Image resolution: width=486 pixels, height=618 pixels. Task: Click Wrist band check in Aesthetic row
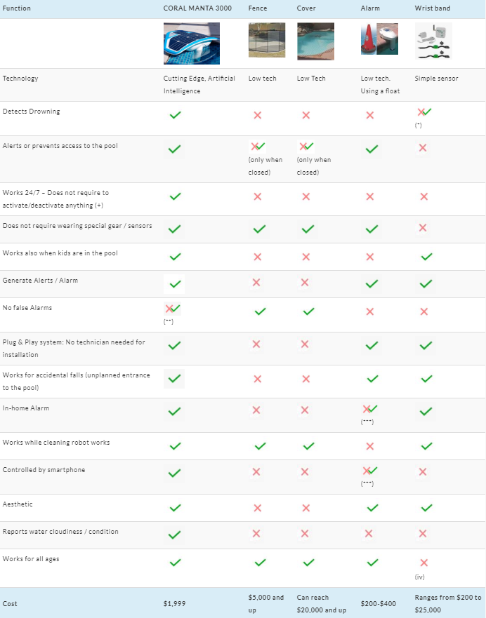click(x=426, y=508)
